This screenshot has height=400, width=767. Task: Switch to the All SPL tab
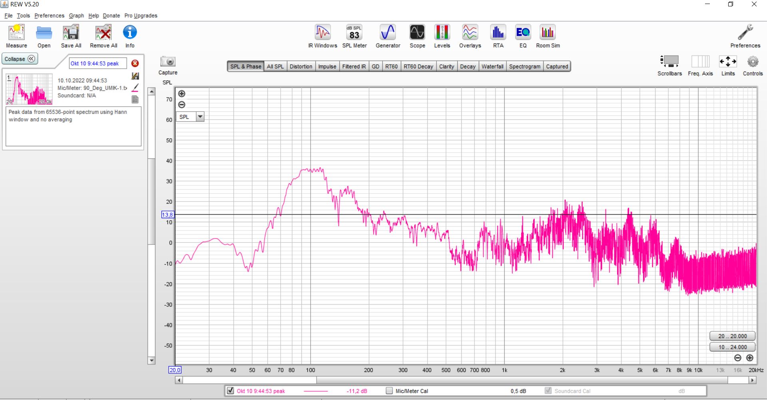point(275,66)
